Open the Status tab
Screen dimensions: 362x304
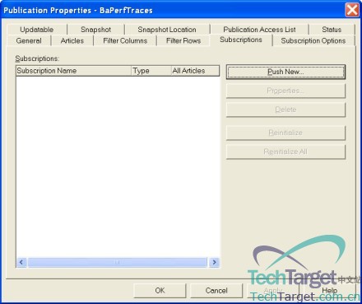[332, 30]
